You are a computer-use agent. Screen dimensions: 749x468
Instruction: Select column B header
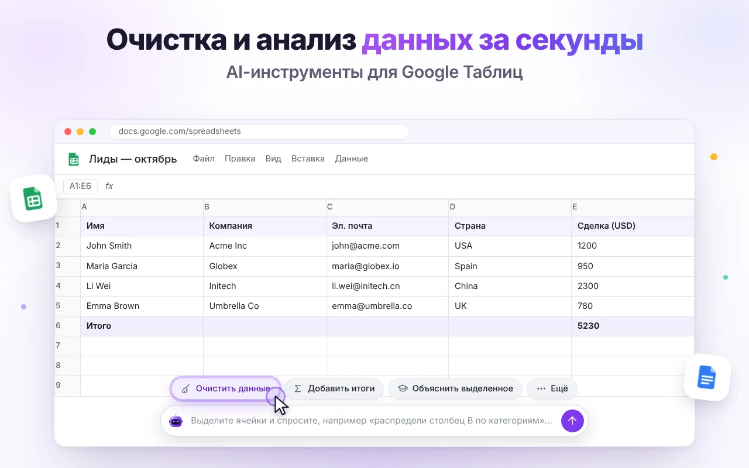pyautogui.click(x=264, y=207)
